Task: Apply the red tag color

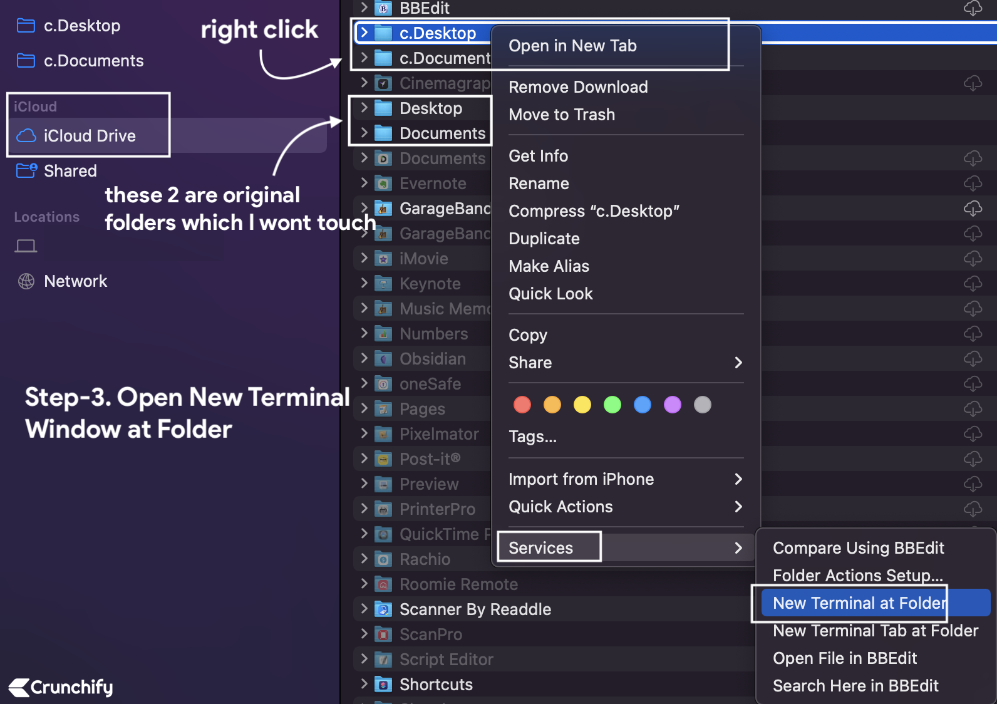Action: (x=522, y=405)
